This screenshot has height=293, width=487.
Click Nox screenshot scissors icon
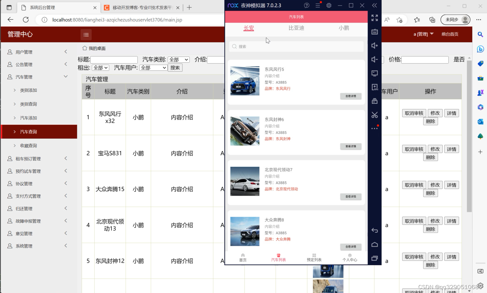coord(375,115)
